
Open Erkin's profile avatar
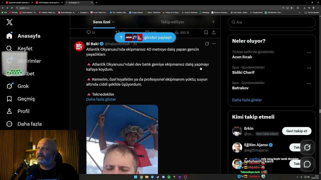(237, 131)
